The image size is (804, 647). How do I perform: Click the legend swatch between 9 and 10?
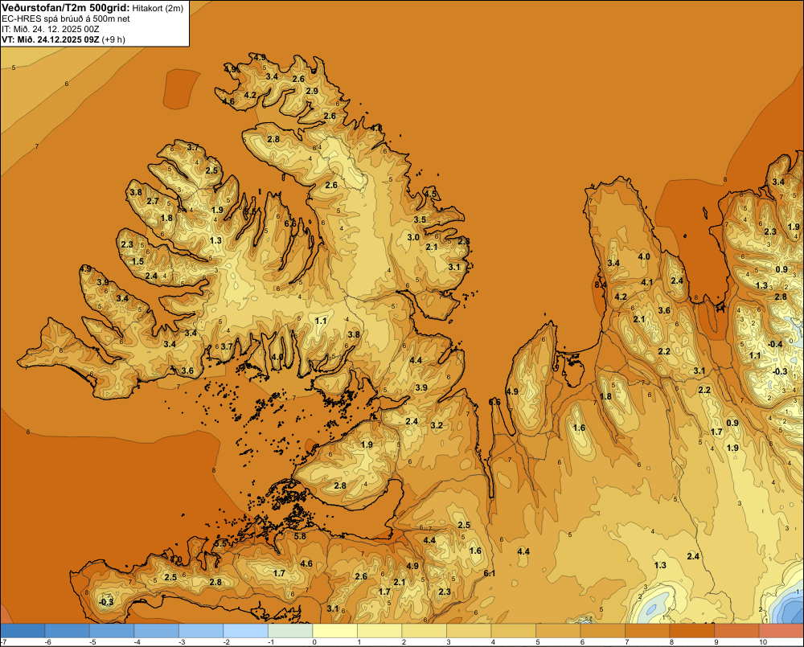[x=736, y=631]
